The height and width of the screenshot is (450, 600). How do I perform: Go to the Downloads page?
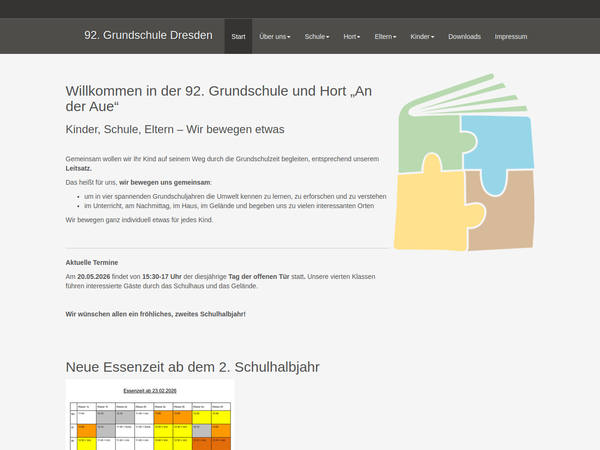tap(464, 37)
